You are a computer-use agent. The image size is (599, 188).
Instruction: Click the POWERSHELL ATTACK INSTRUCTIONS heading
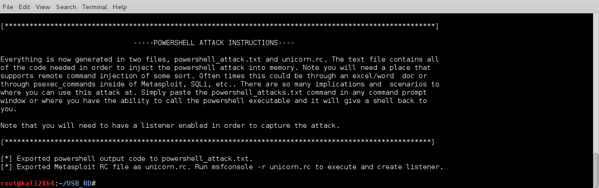(x=213, y=43)
